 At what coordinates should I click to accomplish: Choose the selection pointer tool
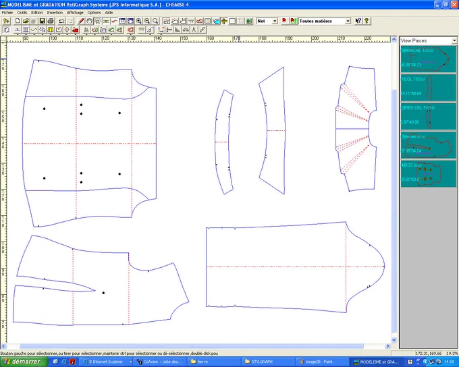point(97,21)
